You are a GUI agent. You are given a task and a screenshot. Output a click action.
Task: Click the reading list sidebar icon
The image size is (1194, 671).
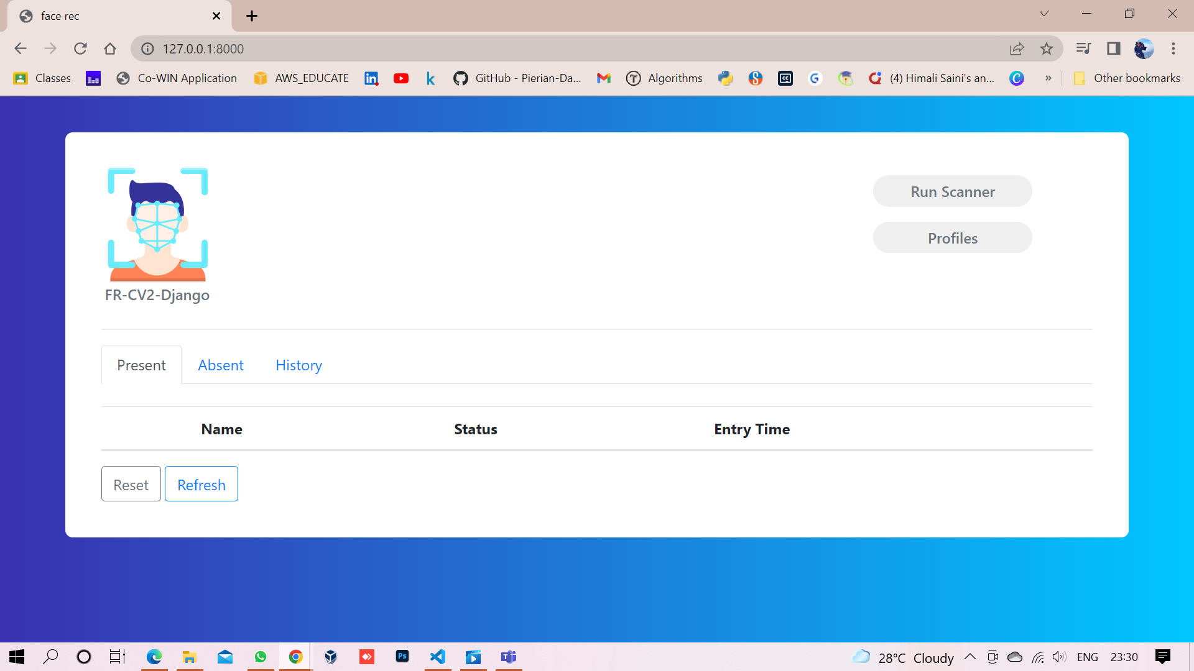(1083, 48)
